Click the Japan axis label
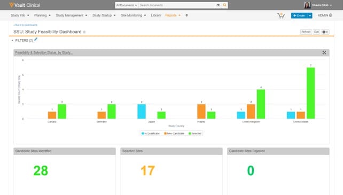The height and width of the screenshot is (195, 343). pyautogui.click(x=151, y=122)
